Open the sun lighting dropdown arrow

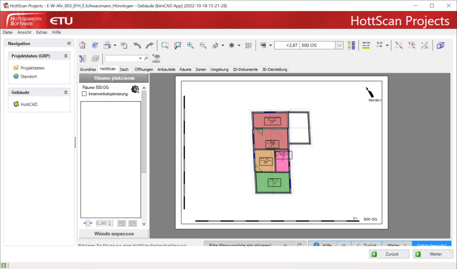(239, 45)
